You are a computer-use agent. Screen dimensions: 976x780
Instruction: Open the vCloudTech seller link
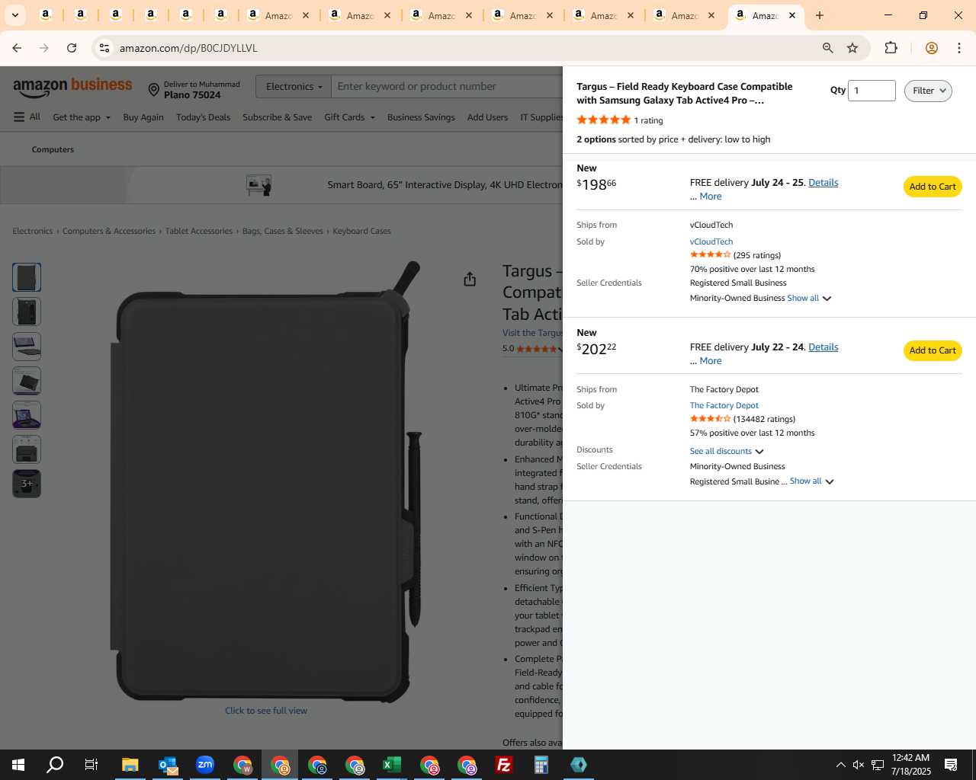coord(711,241)
